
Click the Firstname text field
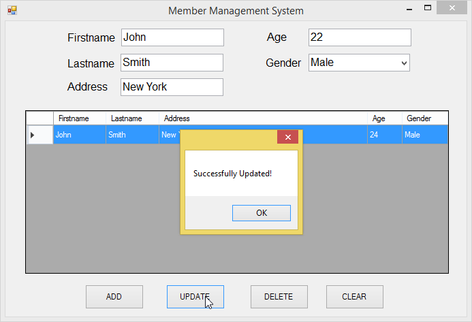point(172,37)
